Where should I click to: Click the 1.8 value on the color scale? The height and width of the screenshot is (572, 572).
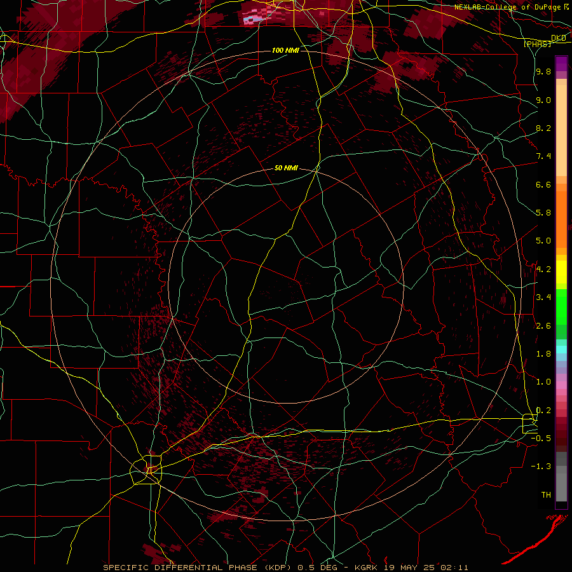(543, 354)
